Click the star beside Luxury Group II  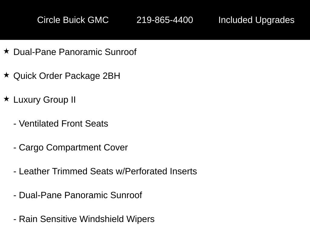[6, 99]
